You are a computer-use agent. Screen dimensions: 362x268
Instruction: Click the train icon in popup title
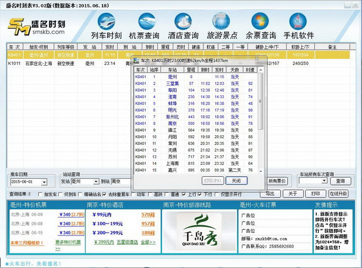pyautogui.click(x=137, y=61)
